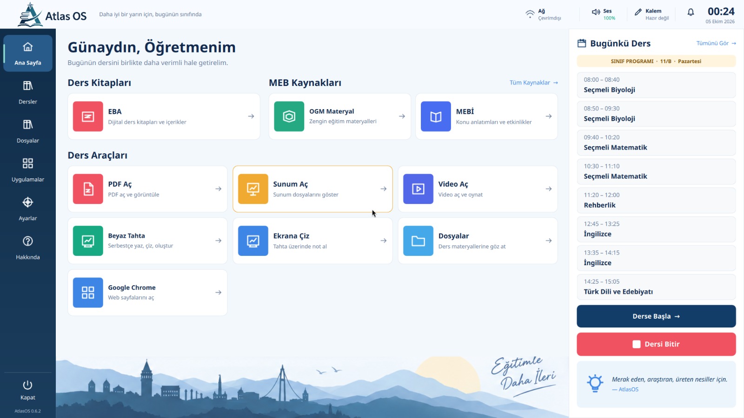The height and width of the screenshot is (418, 744).
Task: Click the arrow on the Video Aç card
Action: [549, 189]
